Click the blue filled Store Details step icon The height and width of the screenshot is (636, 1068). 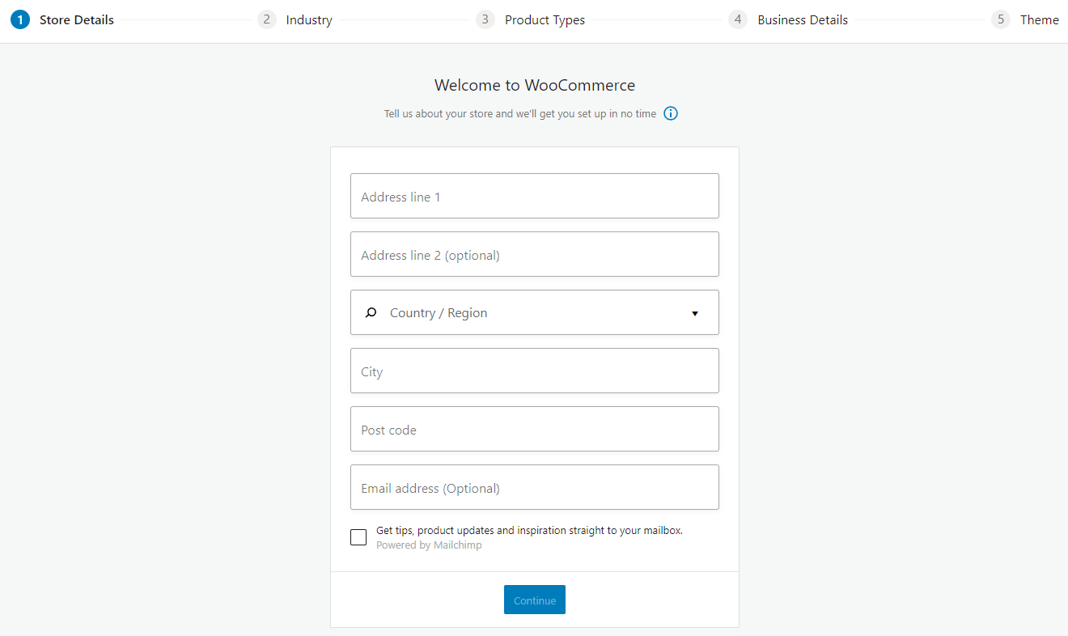20,19
